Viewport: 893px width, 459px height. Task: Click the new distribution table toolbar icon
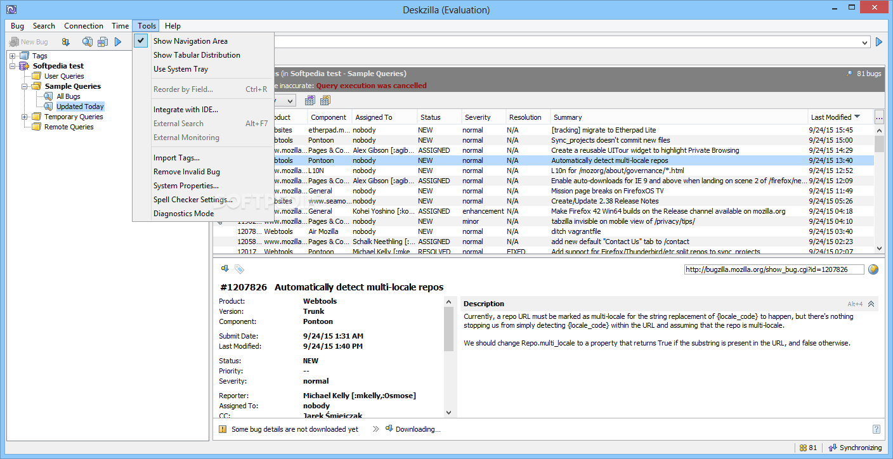102,42
